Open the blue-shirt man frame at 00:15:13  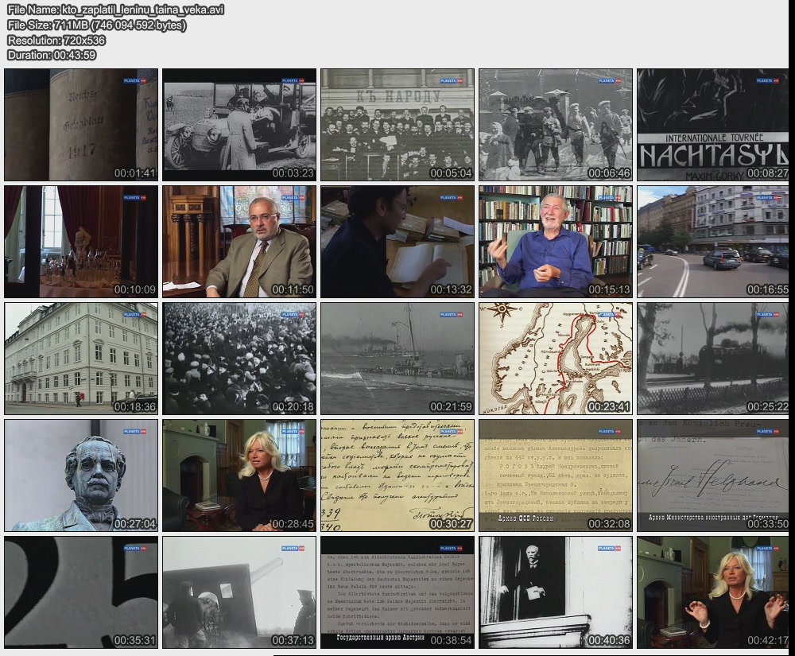[556, 242]
